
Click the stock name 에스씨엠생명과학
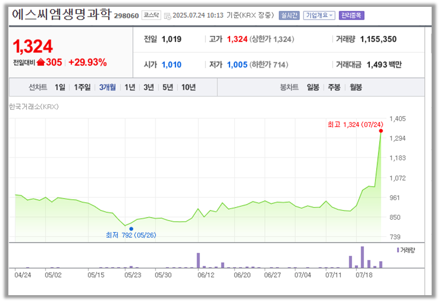pos(62,14)
